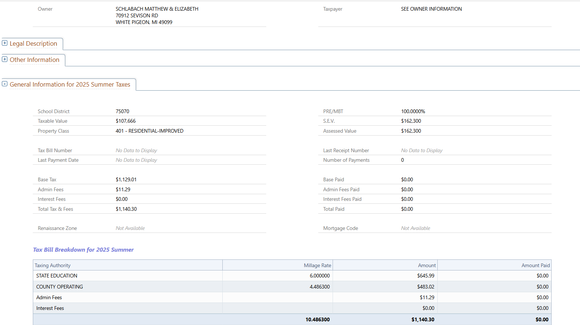580x325 pixels.
Task: Click the Total Tax & Fees value $1,140.30
Action: coord(126,209)
